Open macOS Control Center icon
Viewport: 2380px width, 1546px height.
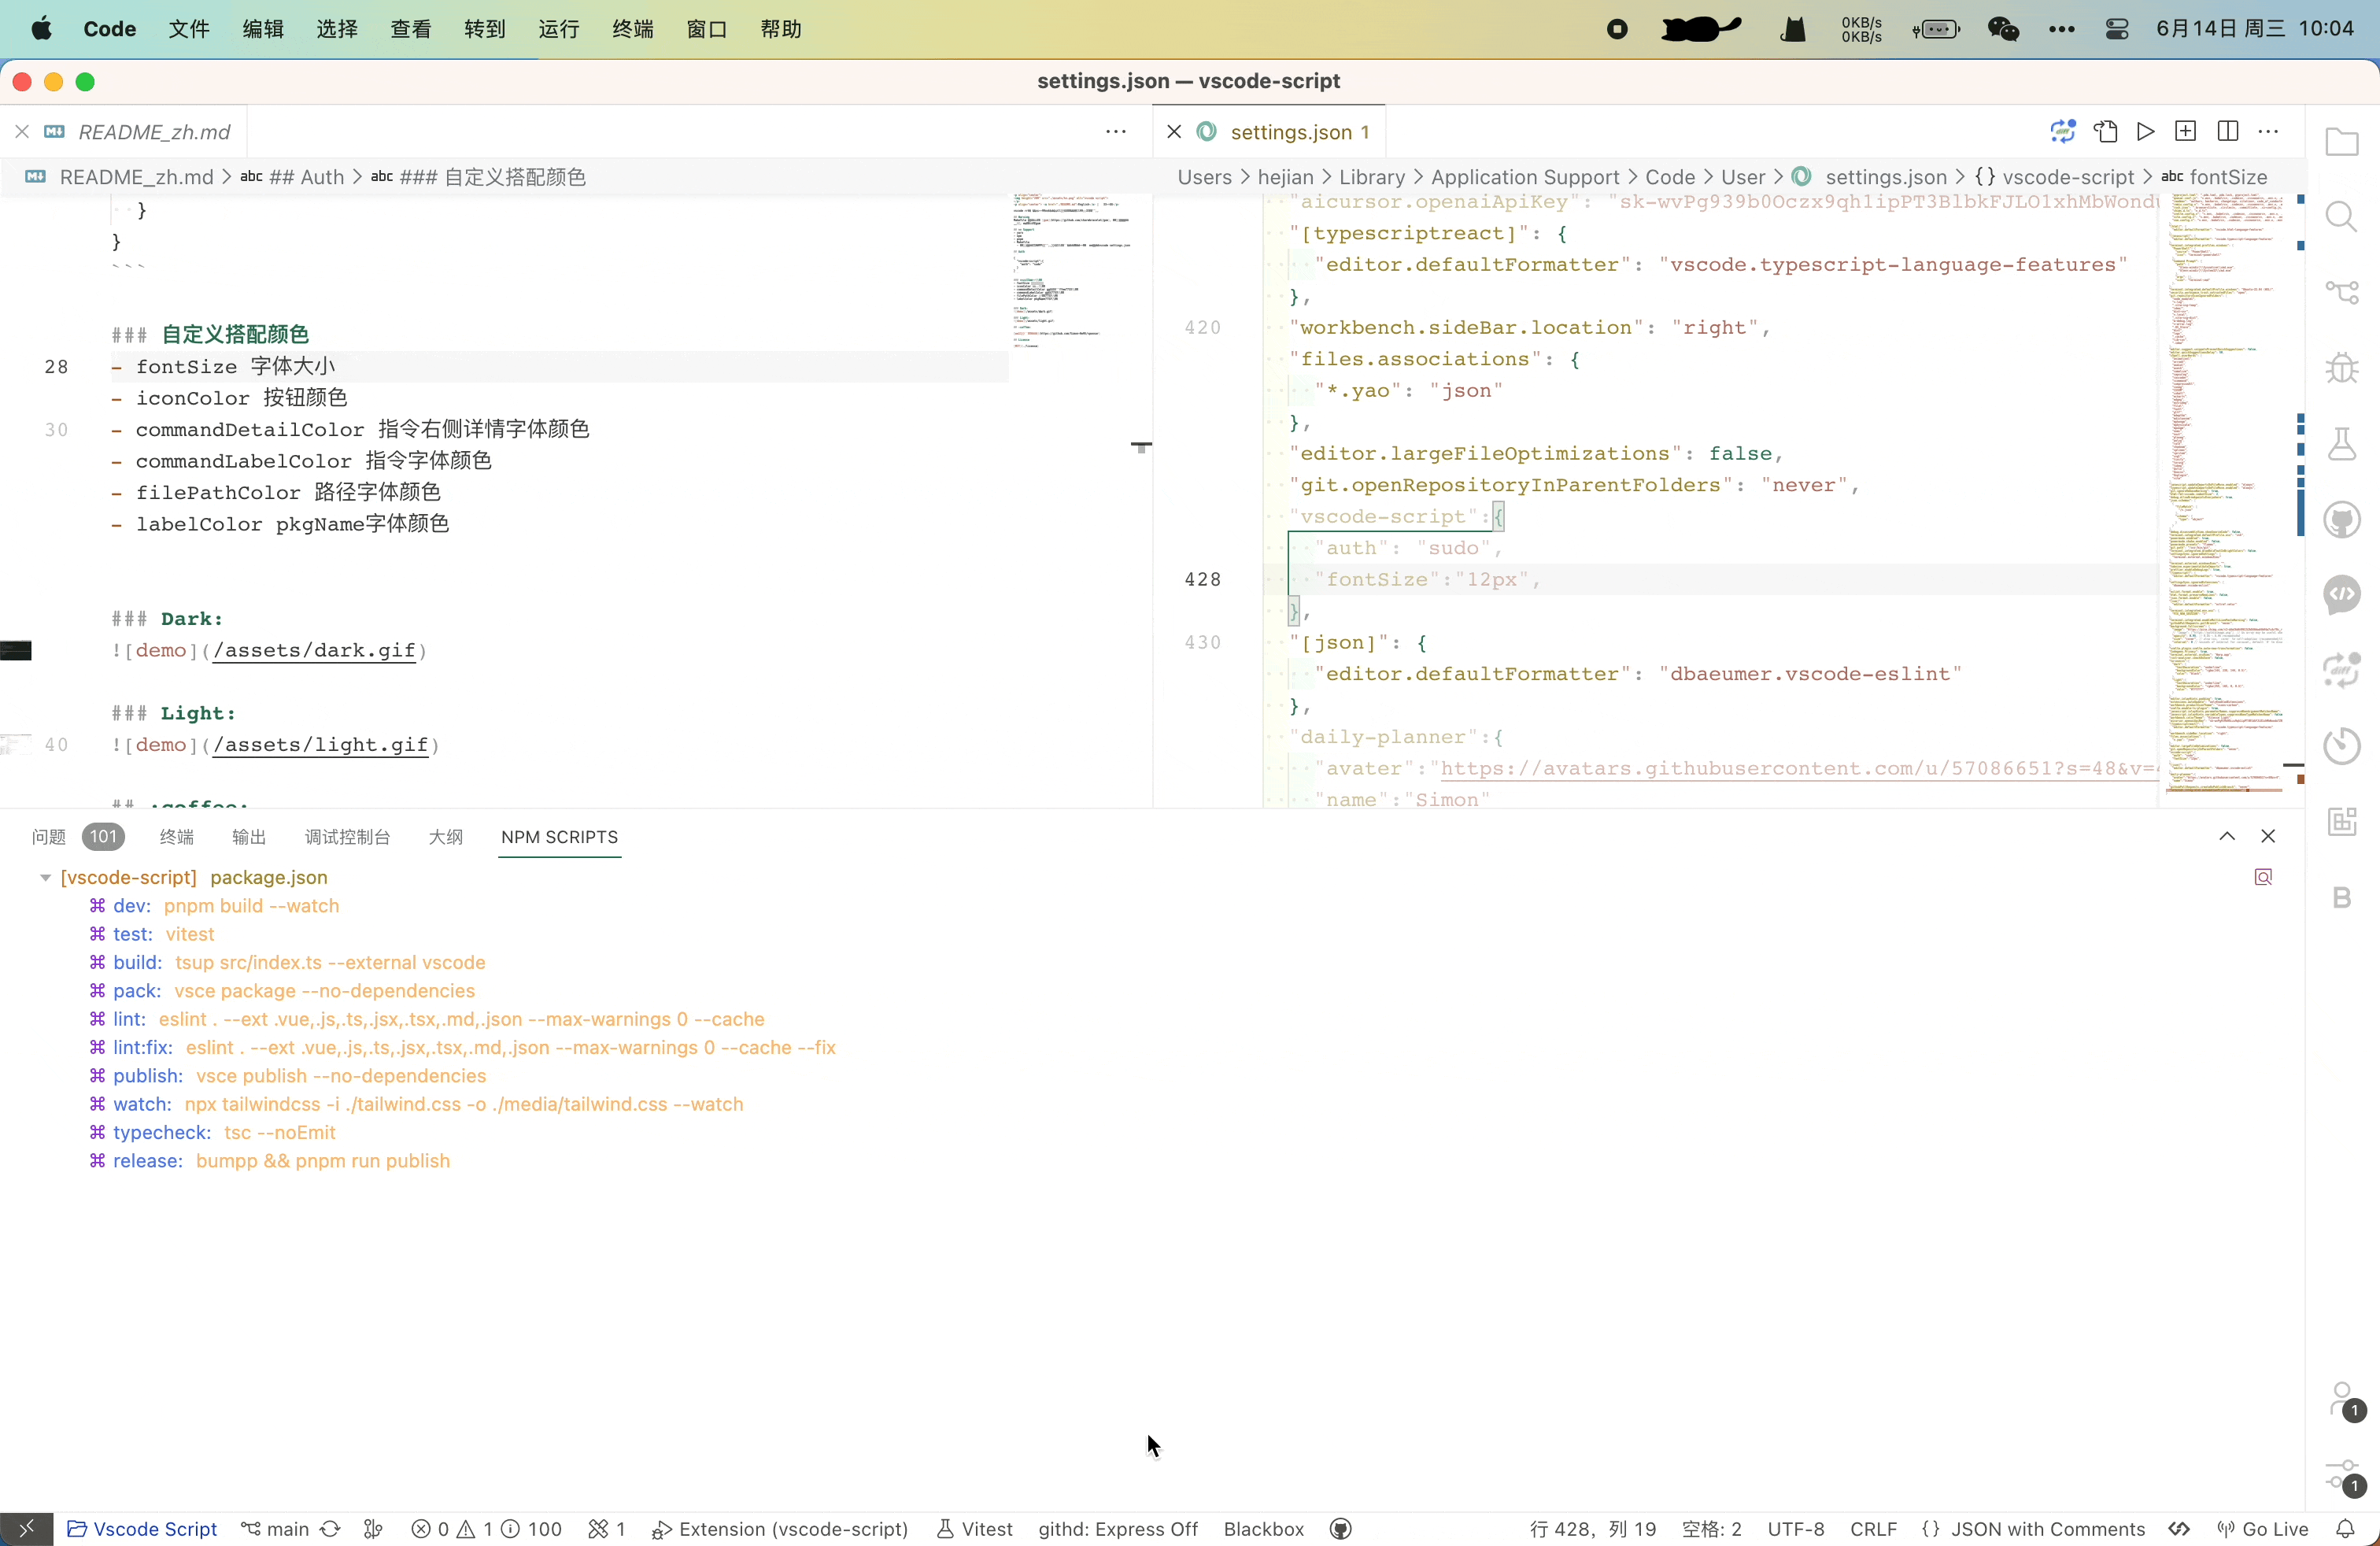pos(2116,29)
